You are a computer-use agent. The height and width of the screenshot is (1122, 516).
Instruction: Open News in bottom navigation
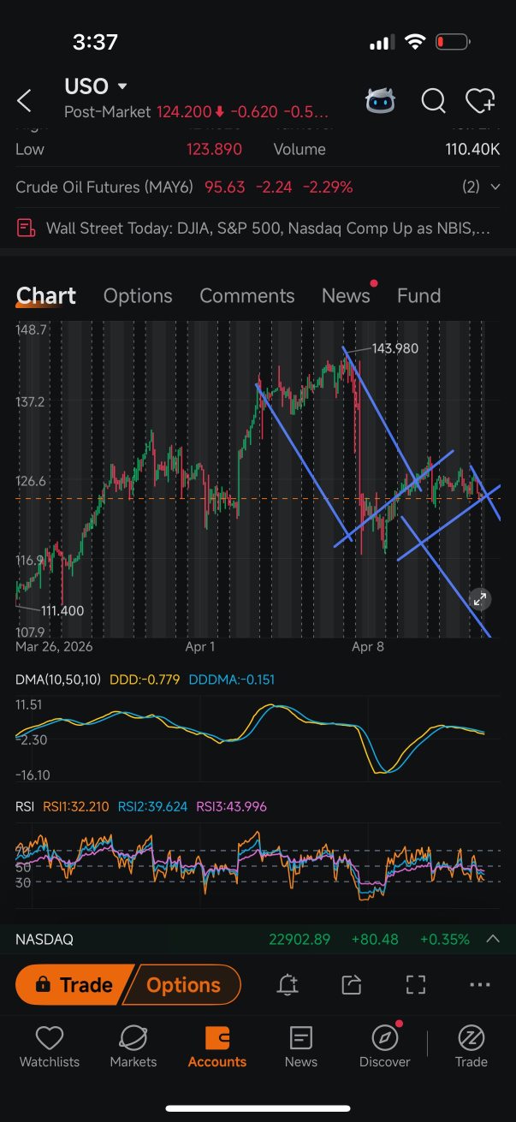pyautogui.click(x=301, y=1048)
